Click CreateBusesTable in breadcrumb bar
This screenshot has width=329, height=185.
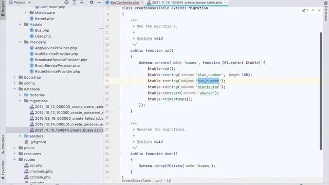click(136, 180)
